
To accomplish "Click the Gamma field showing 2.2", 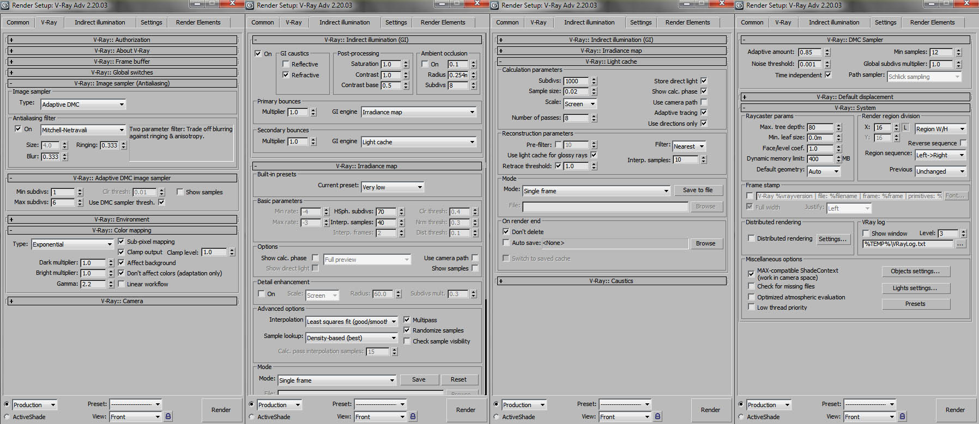I will click(x=93, y=284).
